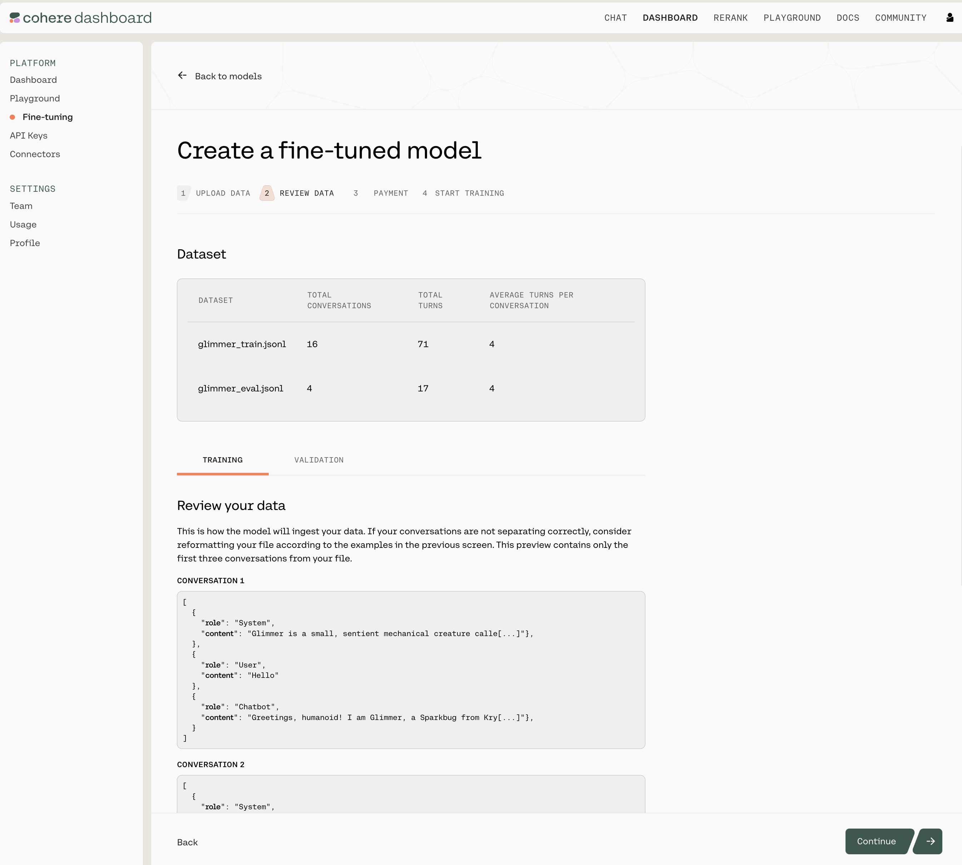Click the glimmer_train.jsonl dataset row
The image size is (962, 865).
click(x=242, y=344)
